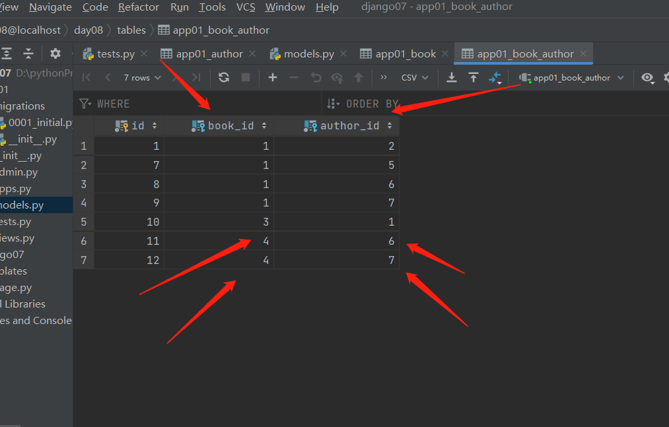Close the tests.py tab

pos(144,53)
